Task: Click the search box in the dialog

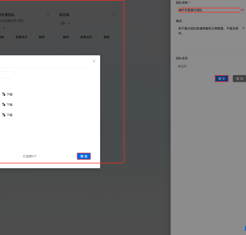Action: [7, 75]
